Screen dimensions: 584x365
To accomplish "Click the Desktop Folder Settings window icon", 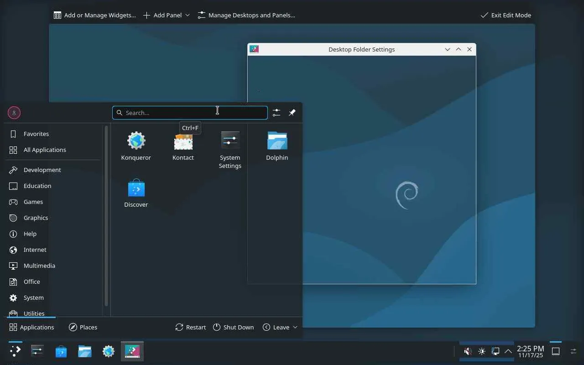I will [254, 49].
